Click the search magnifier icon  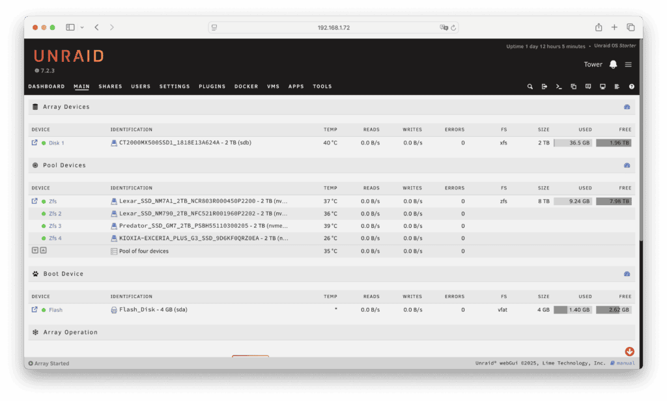(530, 87)
